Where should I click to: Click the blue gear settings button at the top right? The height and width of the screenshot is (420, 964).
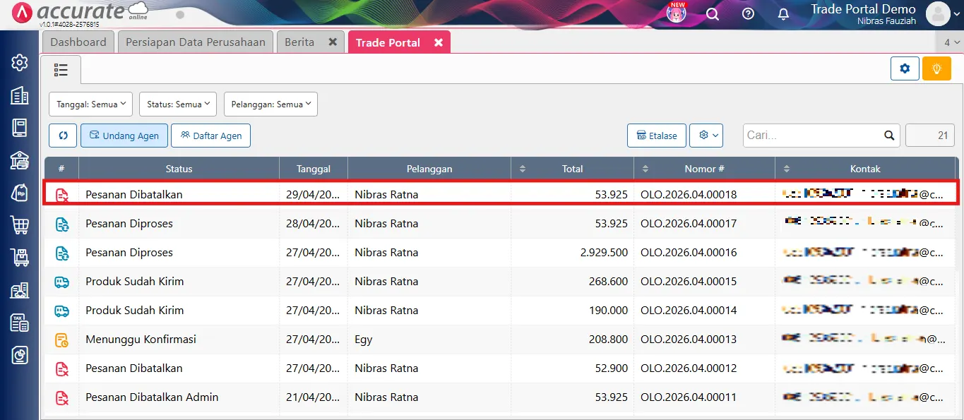(x=905, y=68)
